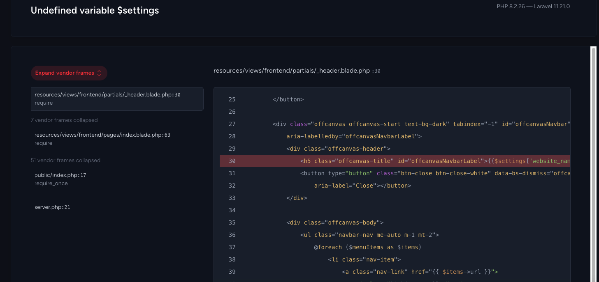Click the Expand vendor frames button
The width and height of the screenshot is (599, 282).
69,73
